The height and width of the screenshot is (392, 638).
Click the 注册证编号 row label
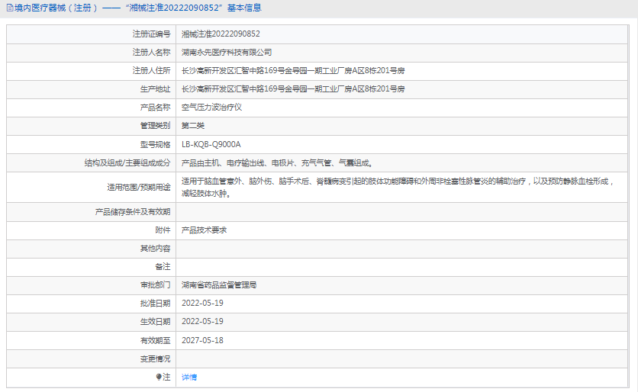click(151, 34)
